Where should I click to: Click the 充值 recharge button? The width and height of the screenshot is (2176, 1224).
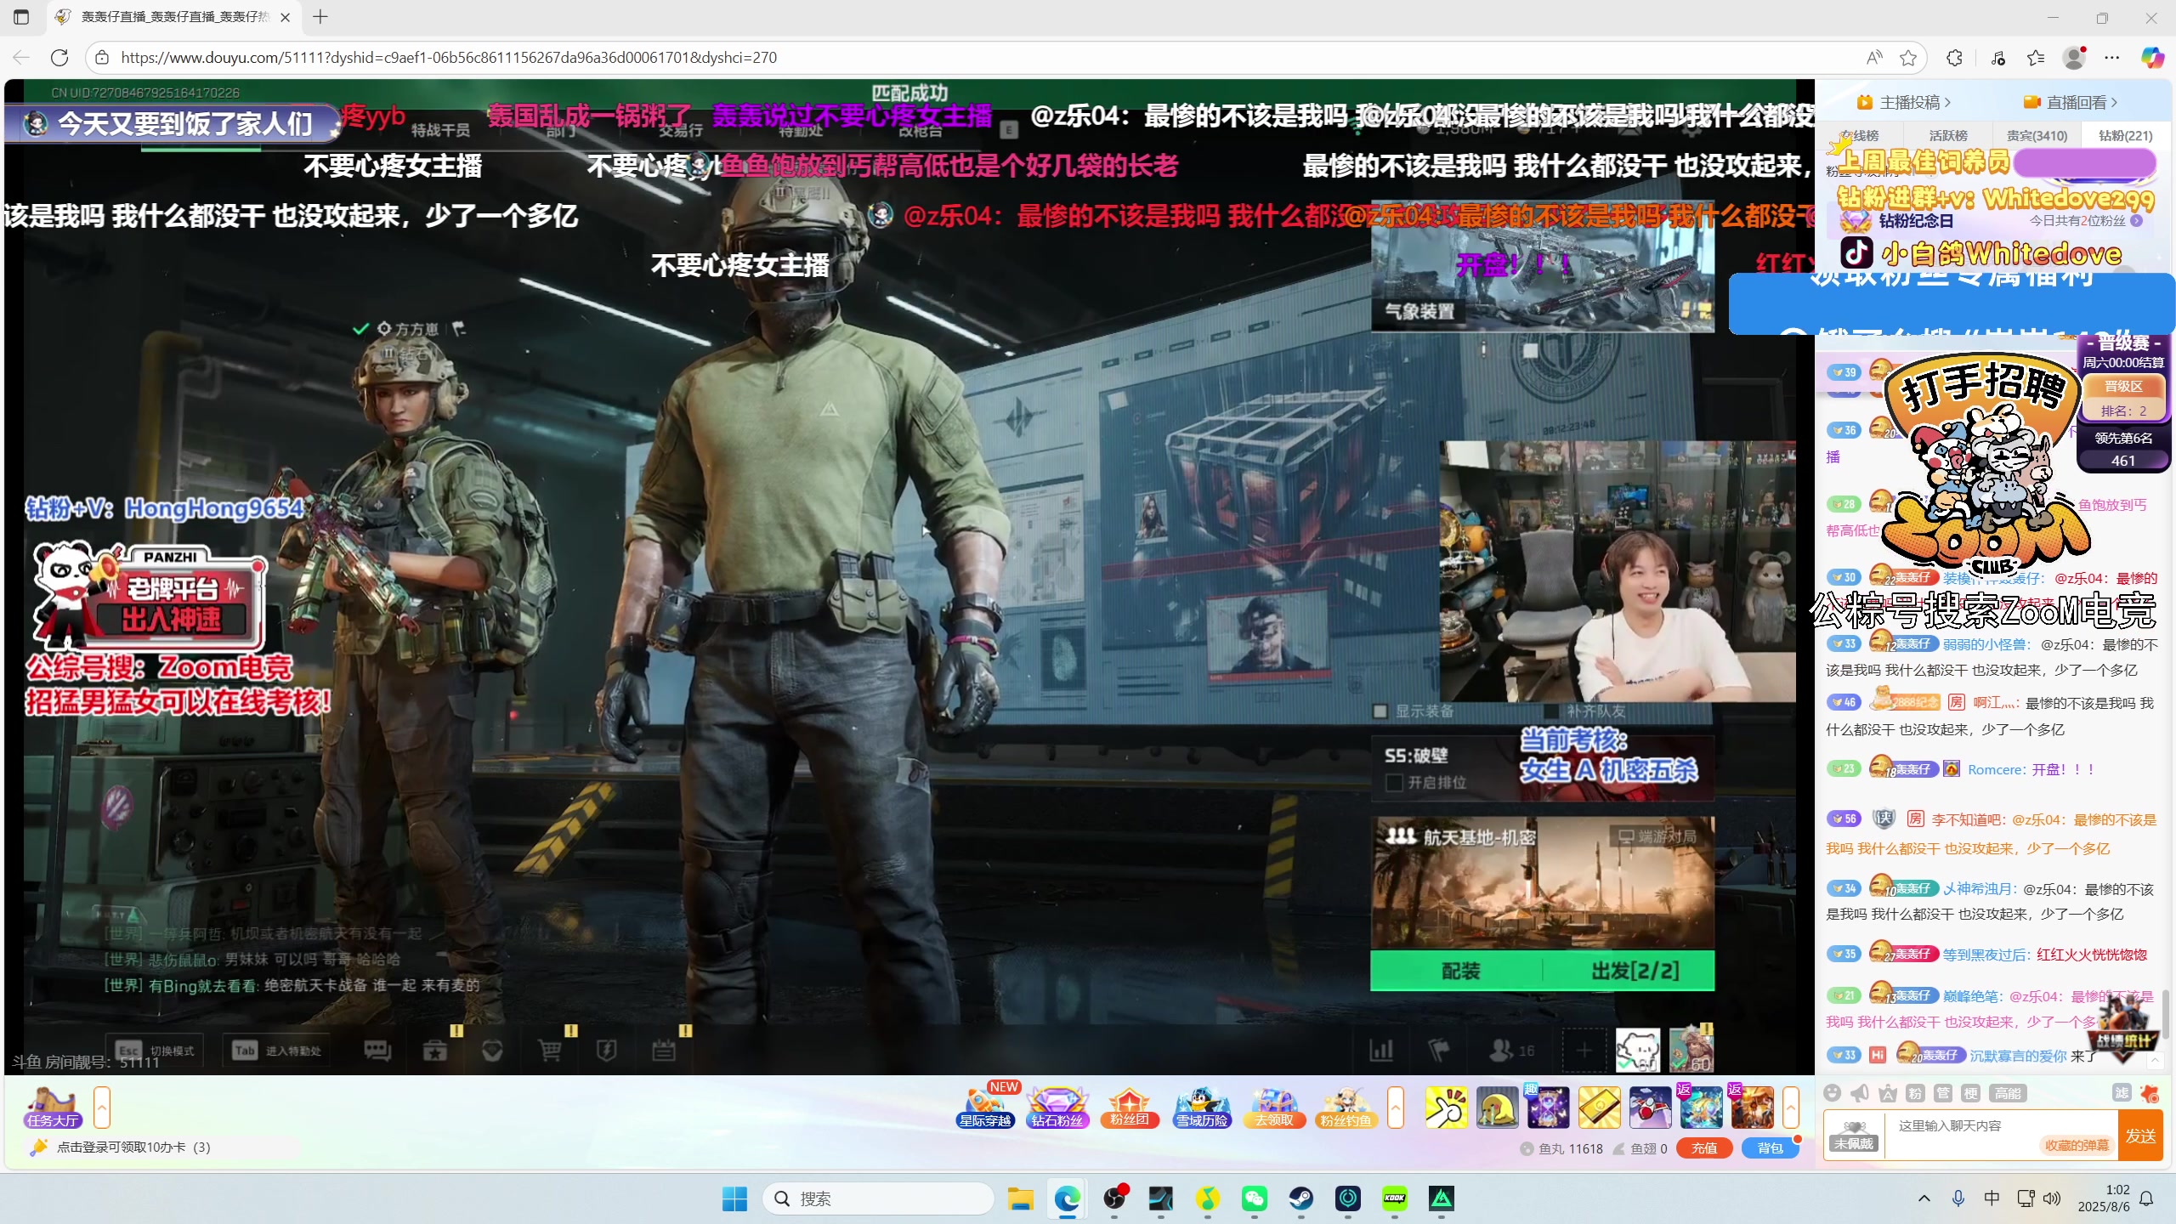[1704, 1148]
